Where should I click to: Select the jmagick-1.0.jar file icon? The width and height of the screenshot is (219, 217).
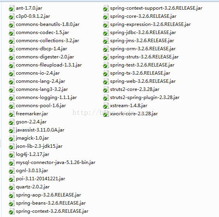click(x=12, y=138)
